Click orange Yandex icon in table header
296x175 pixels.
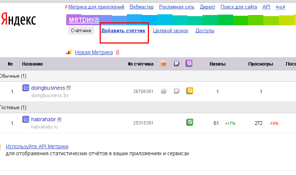(164, 64)
